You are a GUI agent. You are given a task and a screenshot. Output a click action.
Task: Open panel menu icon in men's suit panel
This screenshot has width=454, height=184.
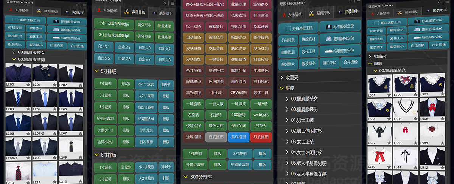pyautogui.click(x=84, y=5)
